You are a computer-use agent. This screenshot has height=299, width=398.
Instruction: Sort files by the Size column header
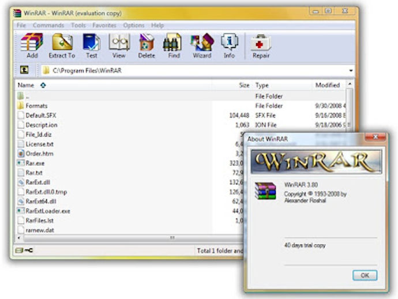click(x=244, y=85)
